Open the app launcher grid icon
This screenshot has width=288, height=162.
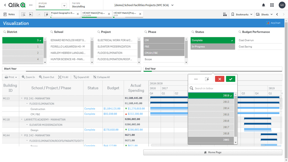(272, 5)
